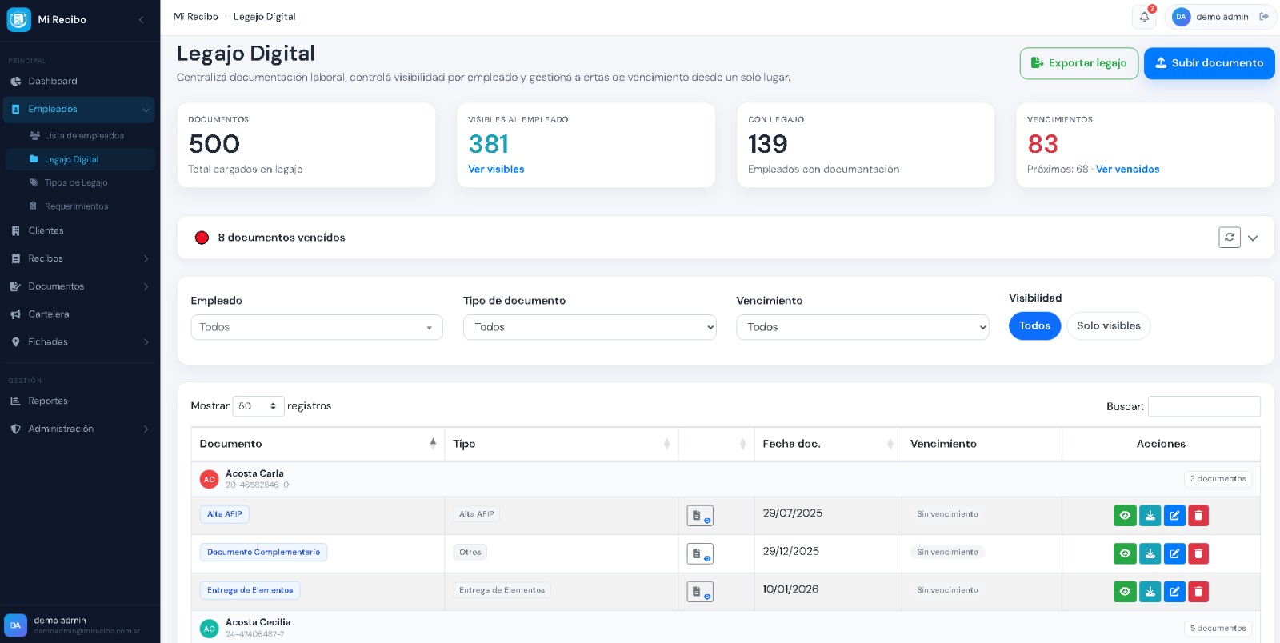Viewport: 1280px width, 643px height.
Task: Switch visibility filter to Solo visibles
Action: pyautogui.click(x=1108, y=325)
